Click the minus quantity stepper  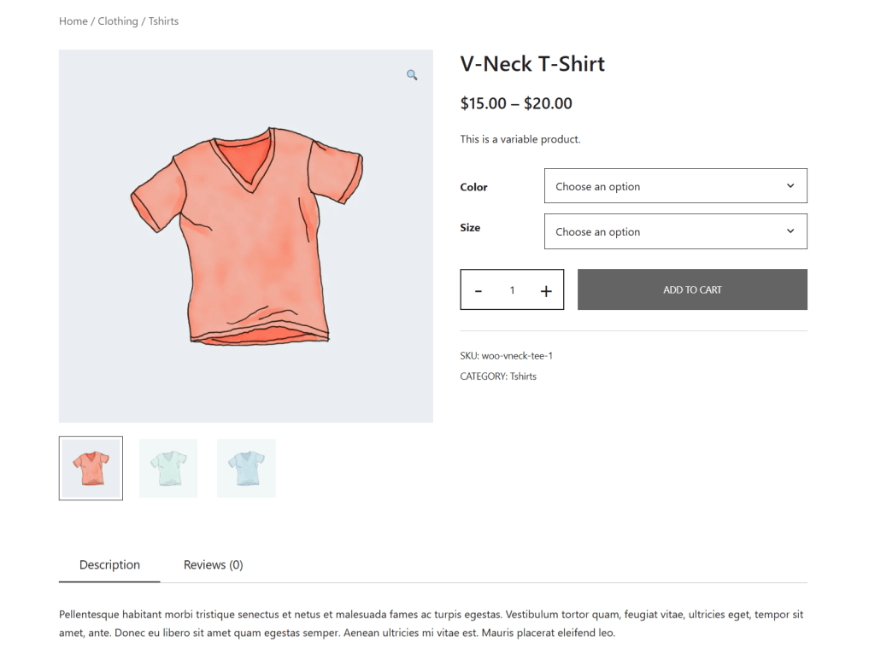tap(479, 289)
